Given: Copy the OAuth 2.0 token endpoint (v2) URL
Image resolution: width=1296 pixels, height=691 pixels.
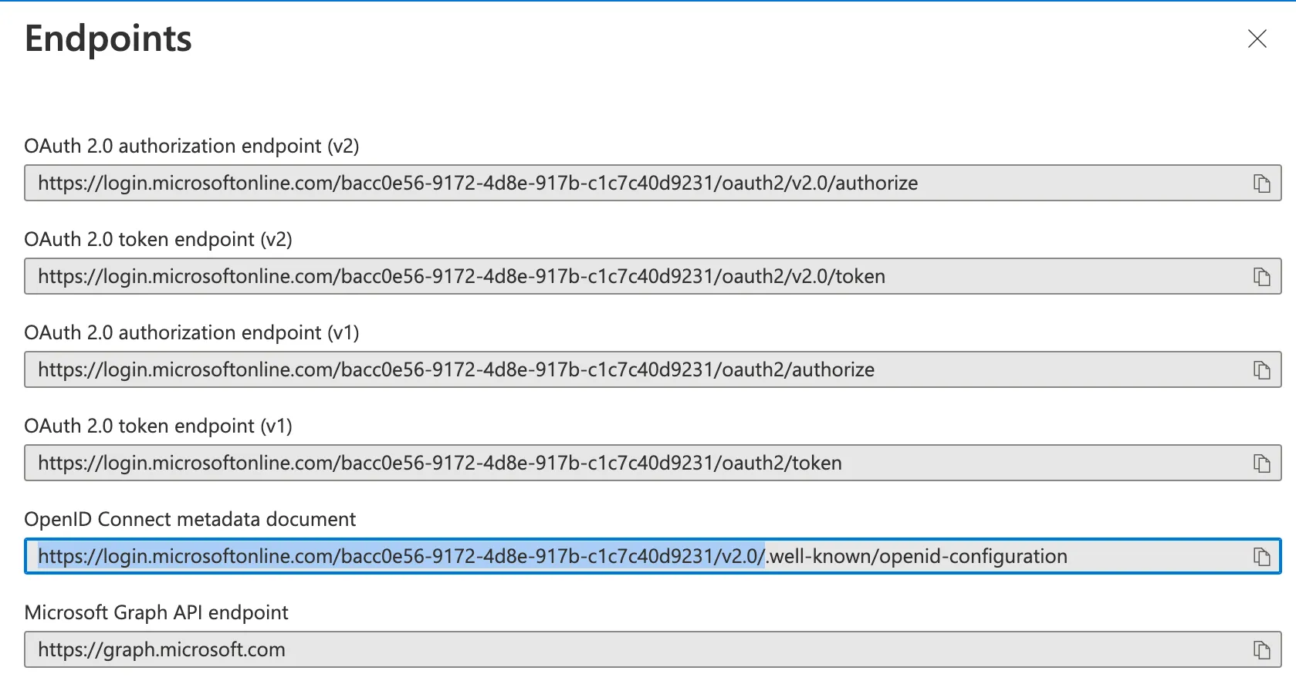Looking at the screenshot, I should 1261,277.
